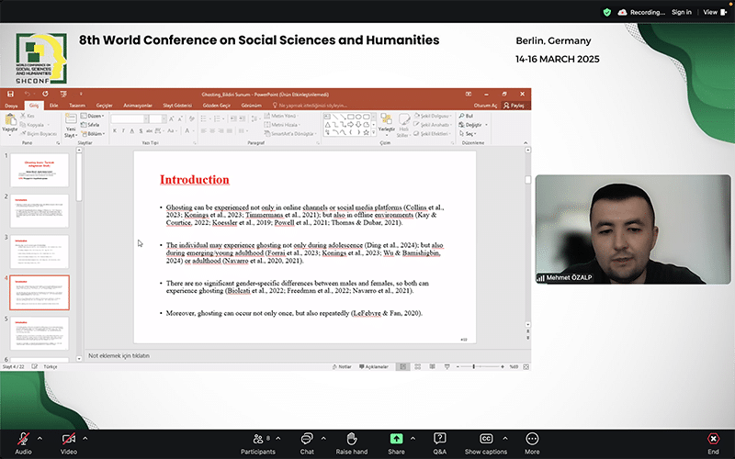Open the Q&A window
The width and height of the screenshot is (735, 459).
(440, 439)
